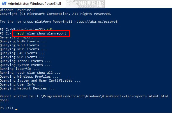The width and height of the screenshot is (172, 113).
Task: Click the Querying WCM Events line
Action: (x=22, y=57)
